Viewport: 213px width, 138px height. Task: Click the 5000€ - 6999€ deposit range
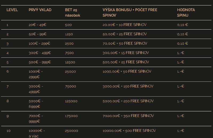coord(36,104)
